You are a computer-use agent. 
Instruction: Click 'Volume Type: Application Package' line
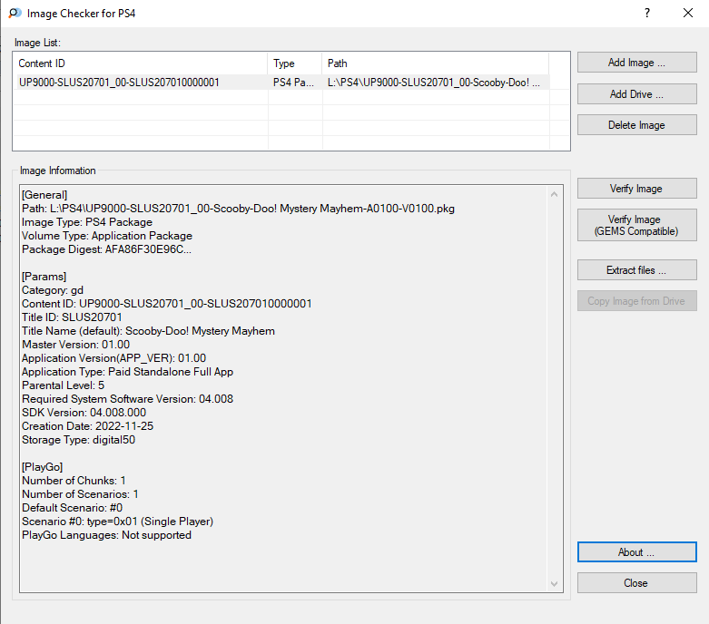(107, 236)
